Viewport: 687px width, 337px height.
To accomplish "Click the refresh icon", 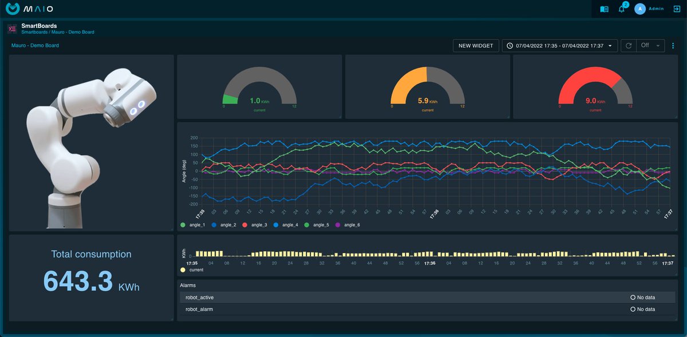I will (629, 46).
